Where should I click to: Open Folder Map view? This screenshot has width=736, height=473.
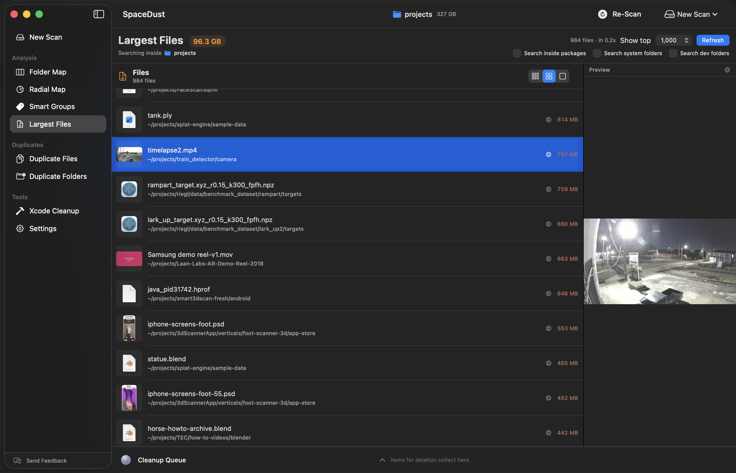pos(58,72)
